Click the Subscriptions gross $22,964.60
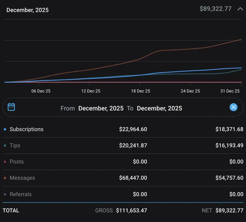The width and height of the screenshot is (246, 222). [133, 129]
